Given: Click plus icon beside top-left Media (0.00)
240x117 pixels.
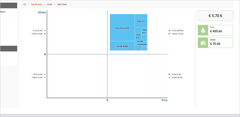Looking at the screenshot, I should coord(45,34).
